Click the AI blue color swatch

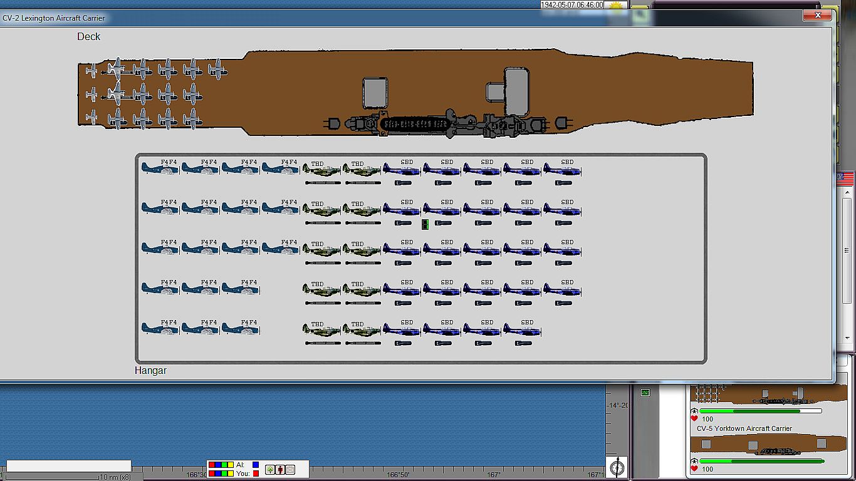point(256,465)
